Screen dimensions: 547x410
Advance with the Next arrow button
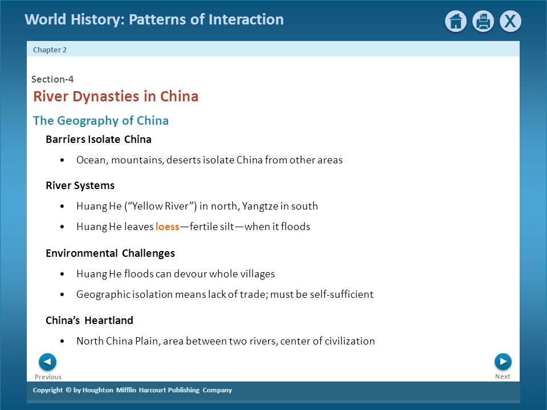(x=503, y=362)
